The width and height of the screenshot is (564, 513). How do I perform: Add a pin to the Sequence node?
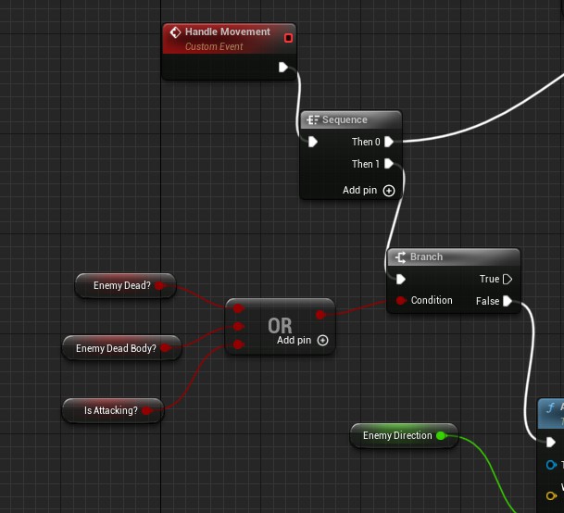pos(389,191)
